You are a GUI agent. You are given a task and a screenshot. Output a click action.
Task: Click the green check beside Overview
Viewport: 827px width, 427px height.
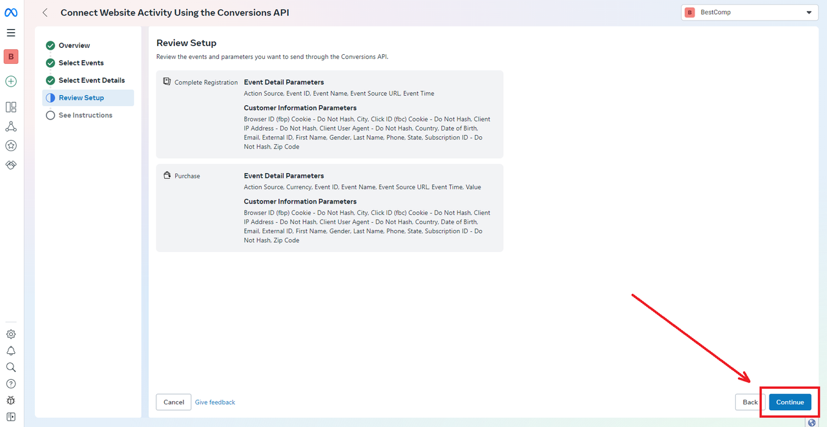50,46
